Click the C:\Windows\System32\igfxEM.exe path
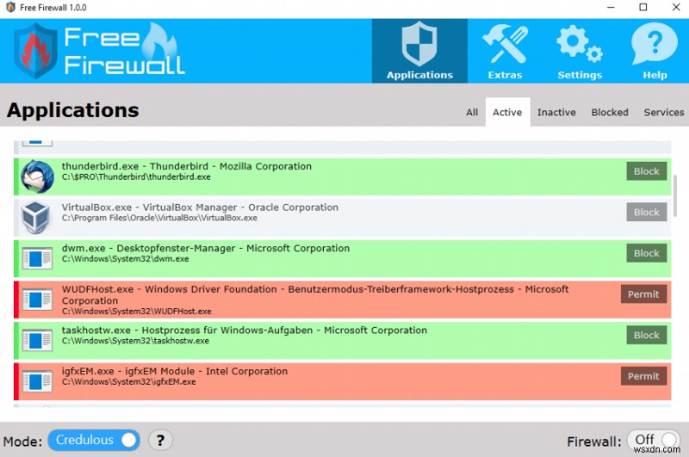689x457 pixels. [128, 382]
